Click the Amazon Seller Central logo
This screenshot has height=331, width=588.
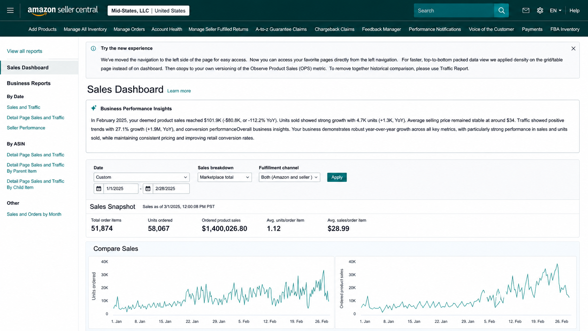click(x=63, y=11)
